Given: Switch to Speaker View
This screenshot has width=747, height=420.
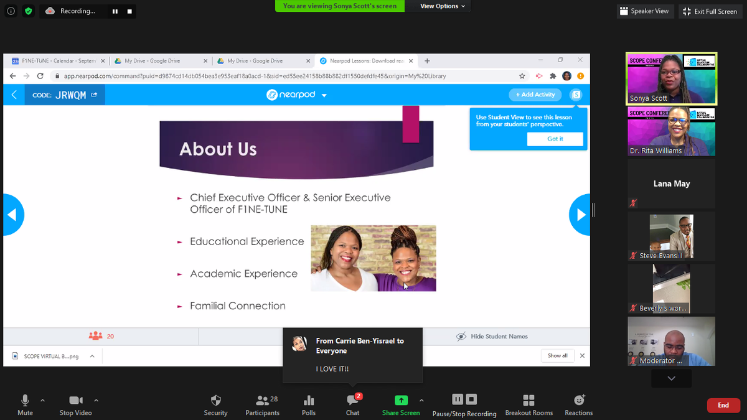Looking at the screenshot, I should [644, 11].
